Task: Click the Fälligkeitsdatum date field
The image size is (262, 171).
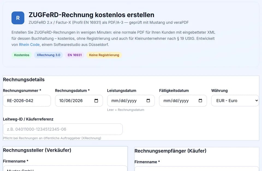Action: coord(183,101)
